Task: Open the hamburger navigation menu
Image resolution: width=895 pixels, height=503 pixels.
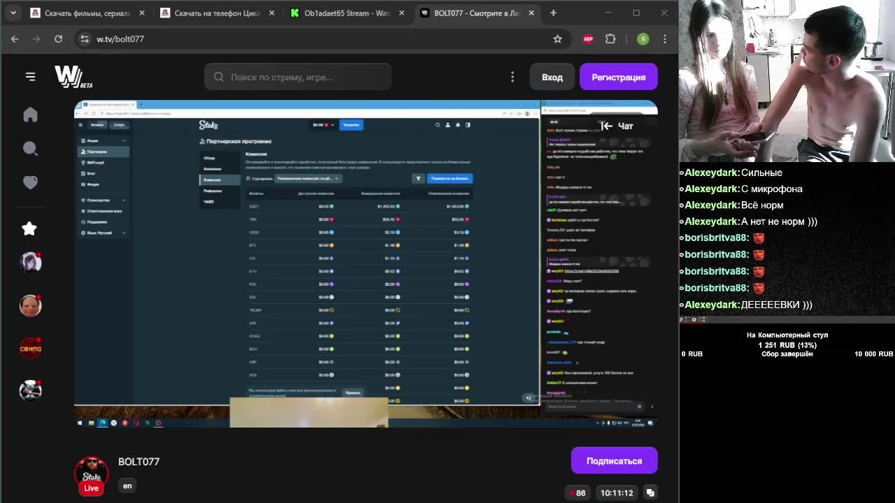Action: tap(30, 77)
